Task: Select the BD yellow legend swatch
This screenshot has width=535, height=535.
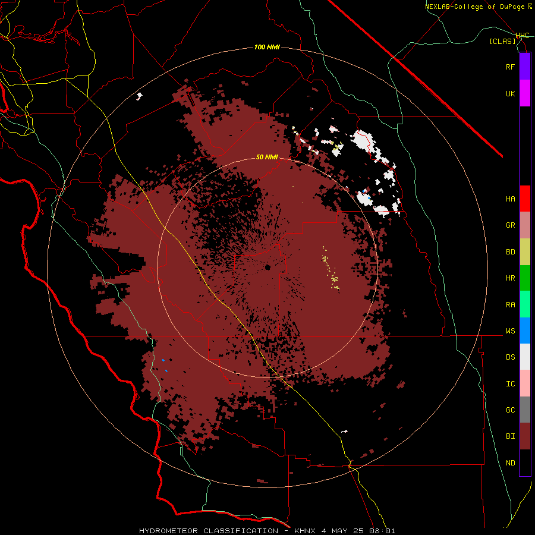Action: (525, 252)
